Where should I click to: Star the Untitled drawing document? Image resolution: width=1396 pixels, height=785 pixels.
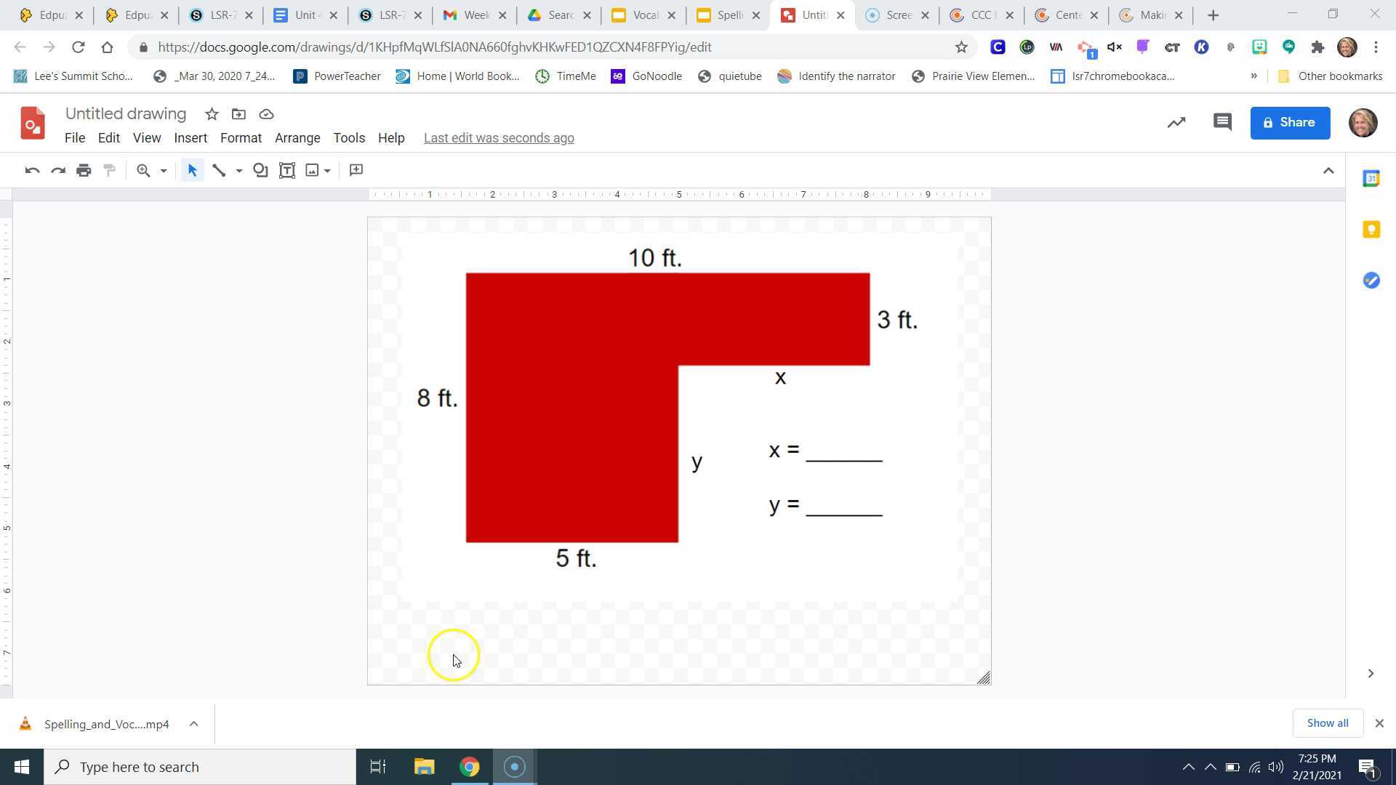[211, 114]
